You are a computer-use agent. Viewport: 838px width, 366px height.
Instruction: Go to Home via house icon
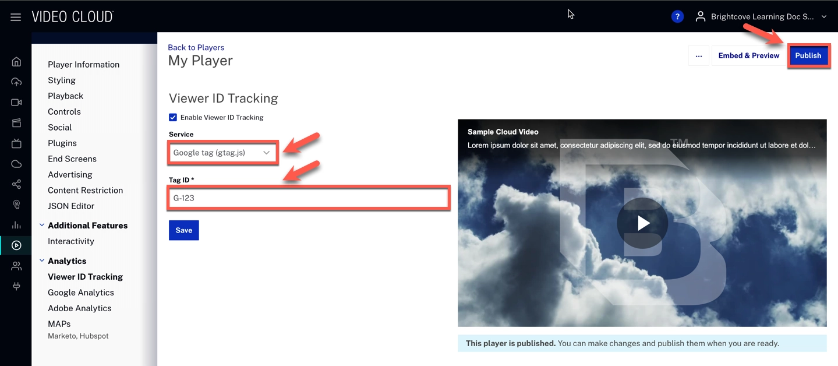[16, 62]
